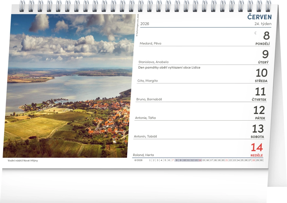Click the Lidice memorial day note
Screen dimensions: 287x203
(x=169, y=68)
